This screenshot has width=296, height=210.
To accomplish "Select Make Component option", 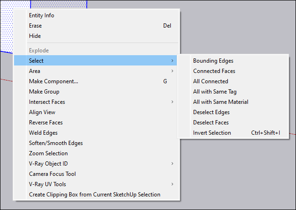I will click(53, 81).
